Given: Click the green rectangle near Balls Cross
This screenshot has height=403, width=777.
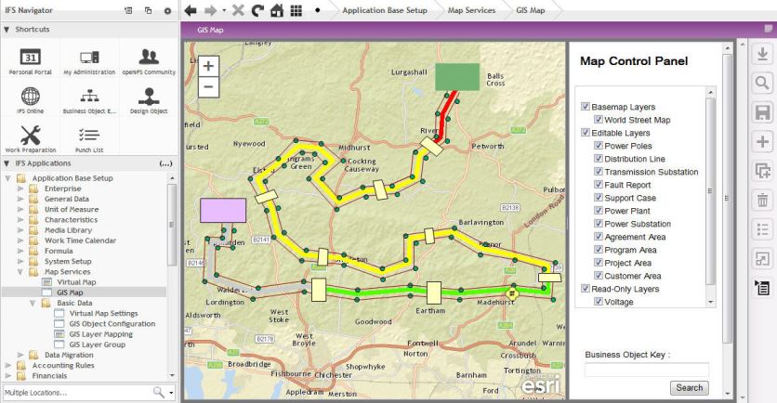Looking at the screenshot, I should (457, 77).
